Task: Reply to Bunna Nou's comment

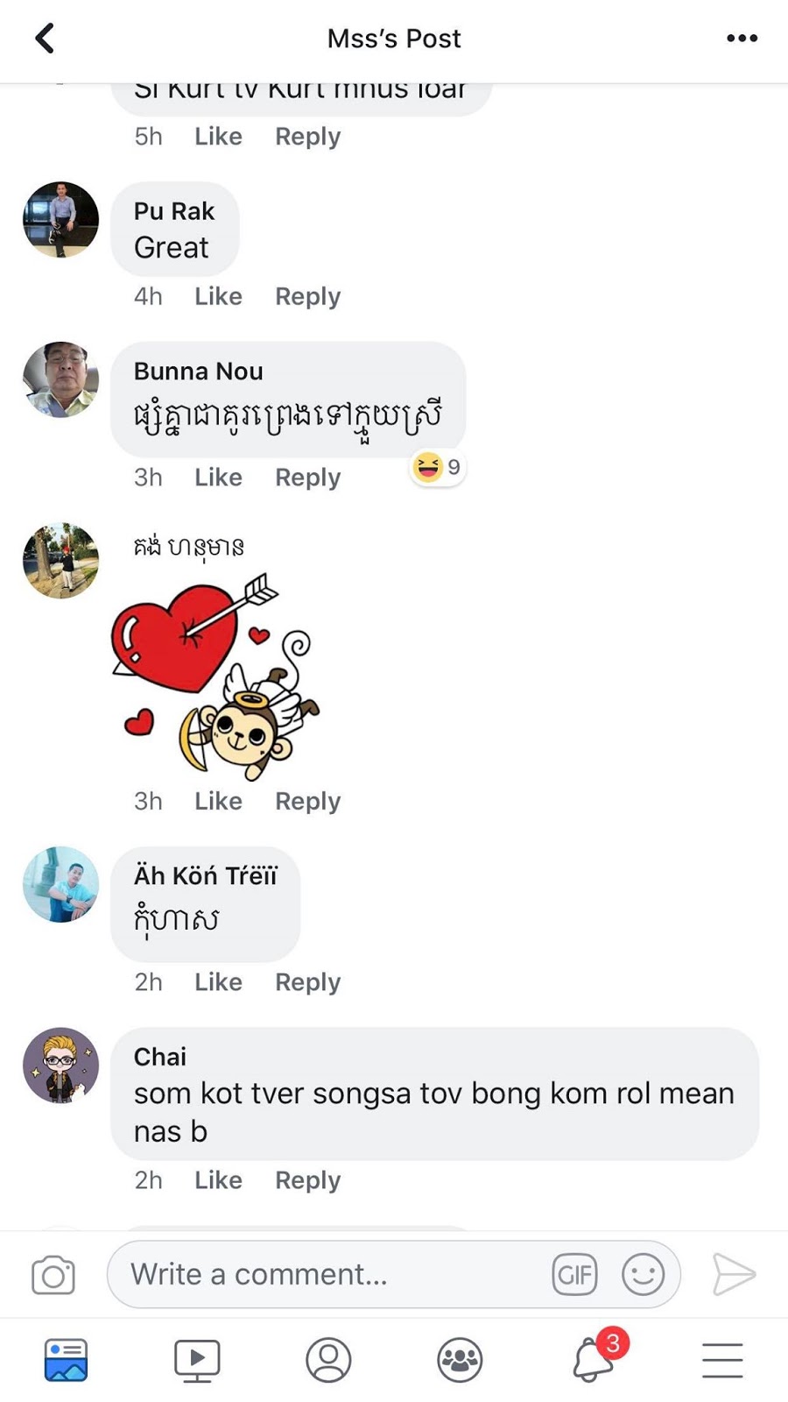Action: [307, 478]
